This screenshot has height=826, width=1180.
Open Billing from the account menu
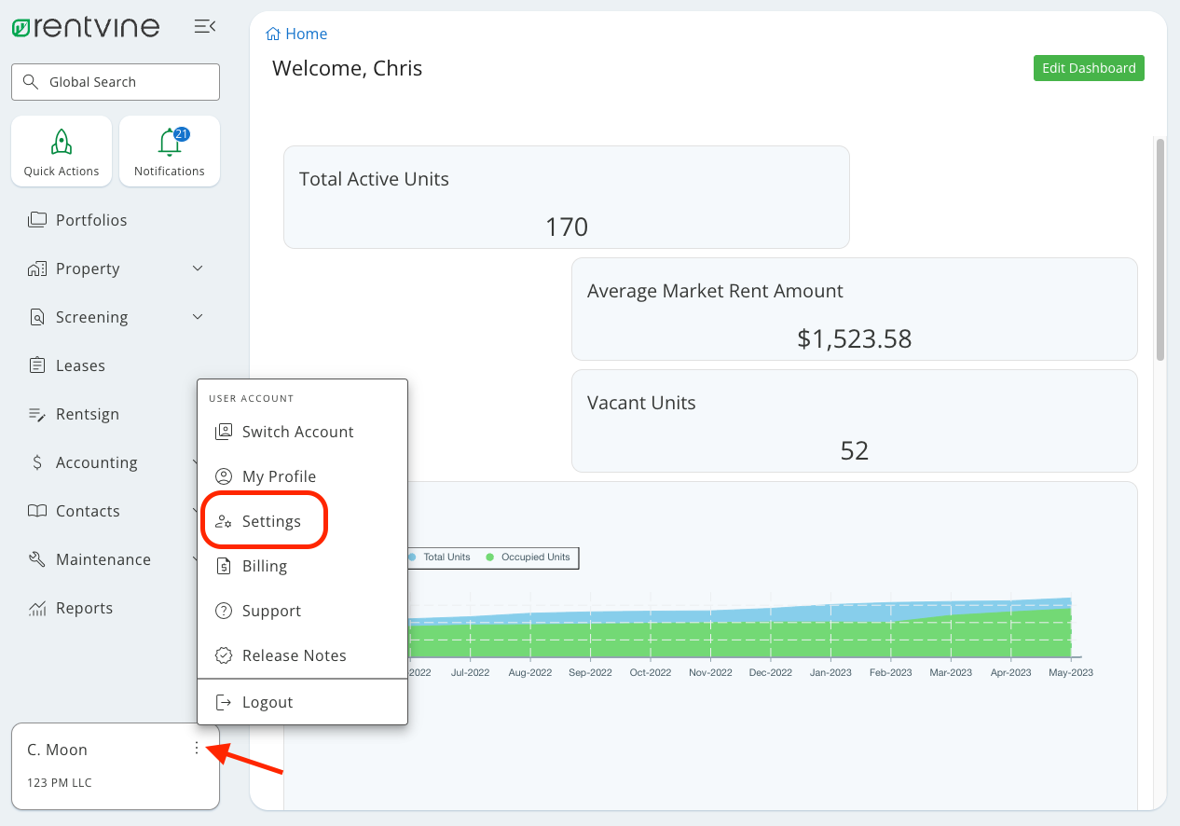tap(264, 566)
